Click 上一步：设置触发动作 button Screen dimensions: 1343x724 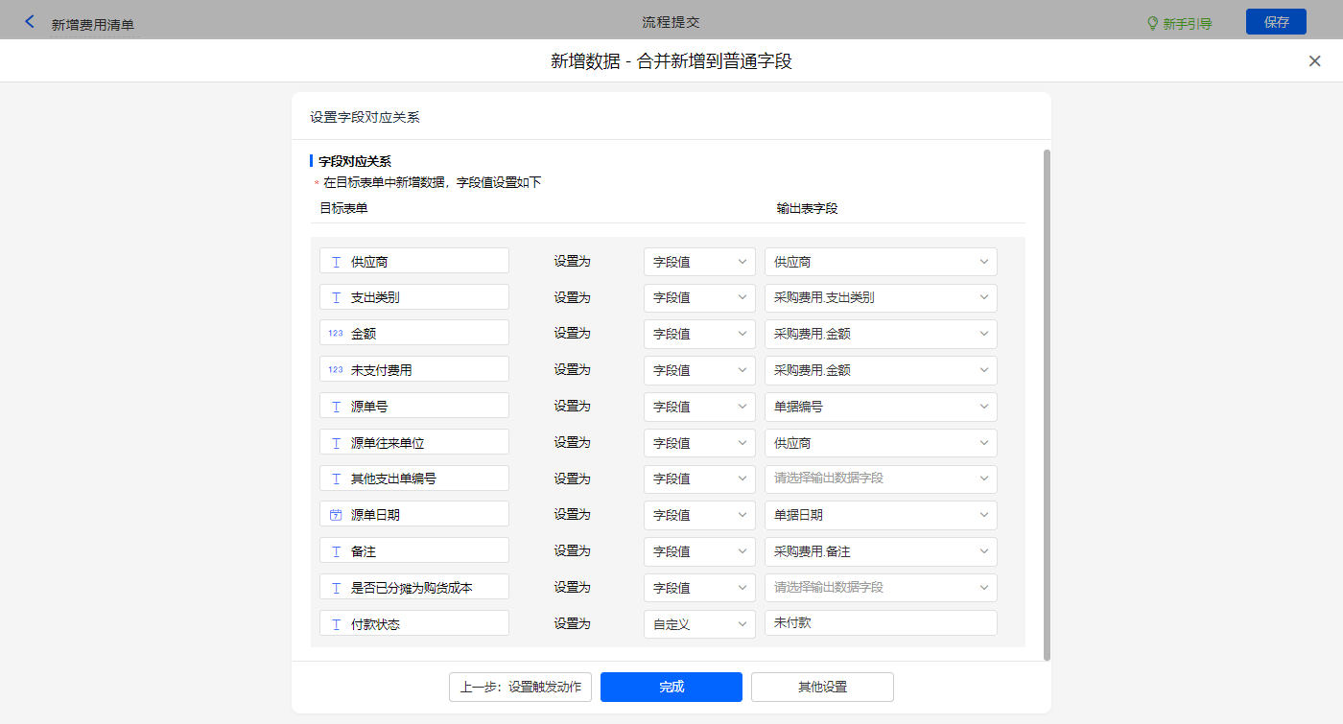520,687
